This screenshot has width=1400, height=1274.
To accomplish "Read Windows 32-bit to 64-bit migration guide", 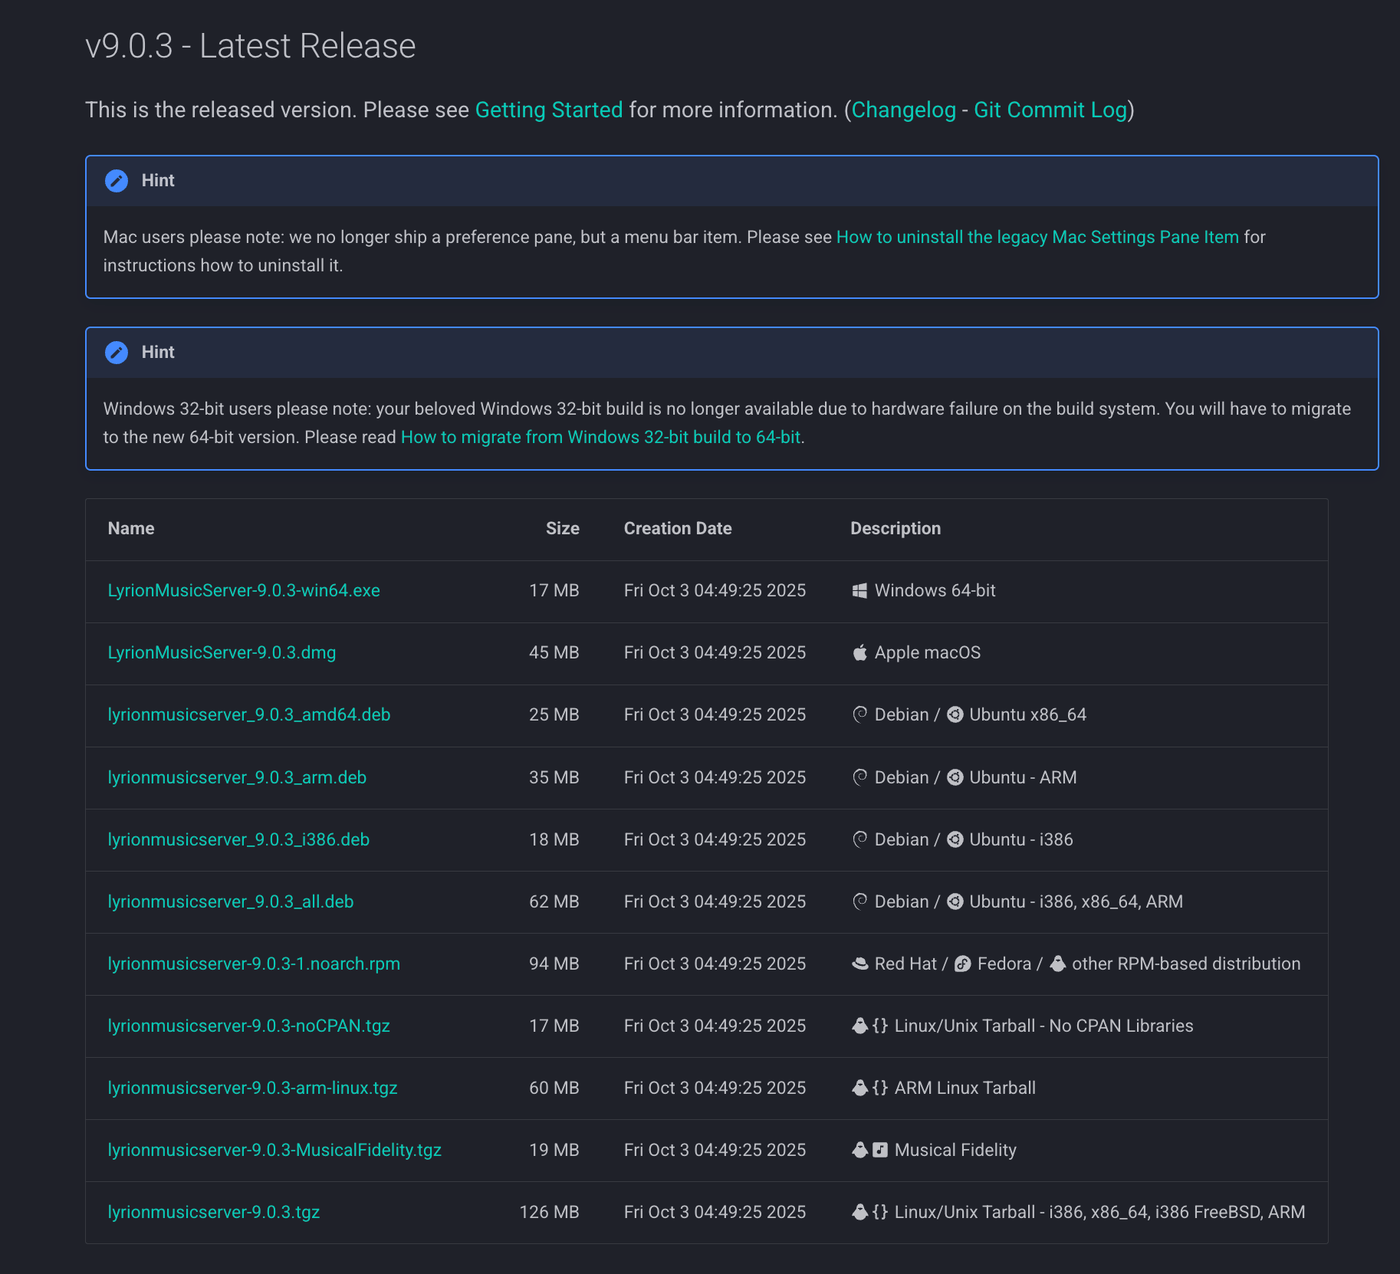I will [600, 437].
